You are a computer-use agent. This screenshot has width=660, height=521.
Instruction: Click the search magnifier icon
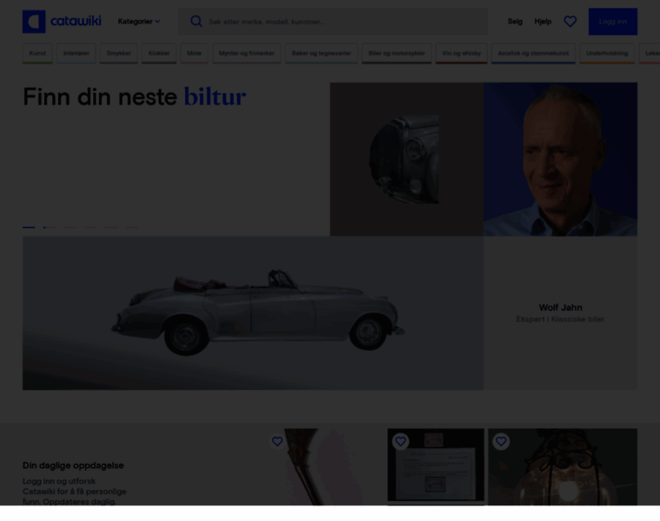(x=196, y=22)
